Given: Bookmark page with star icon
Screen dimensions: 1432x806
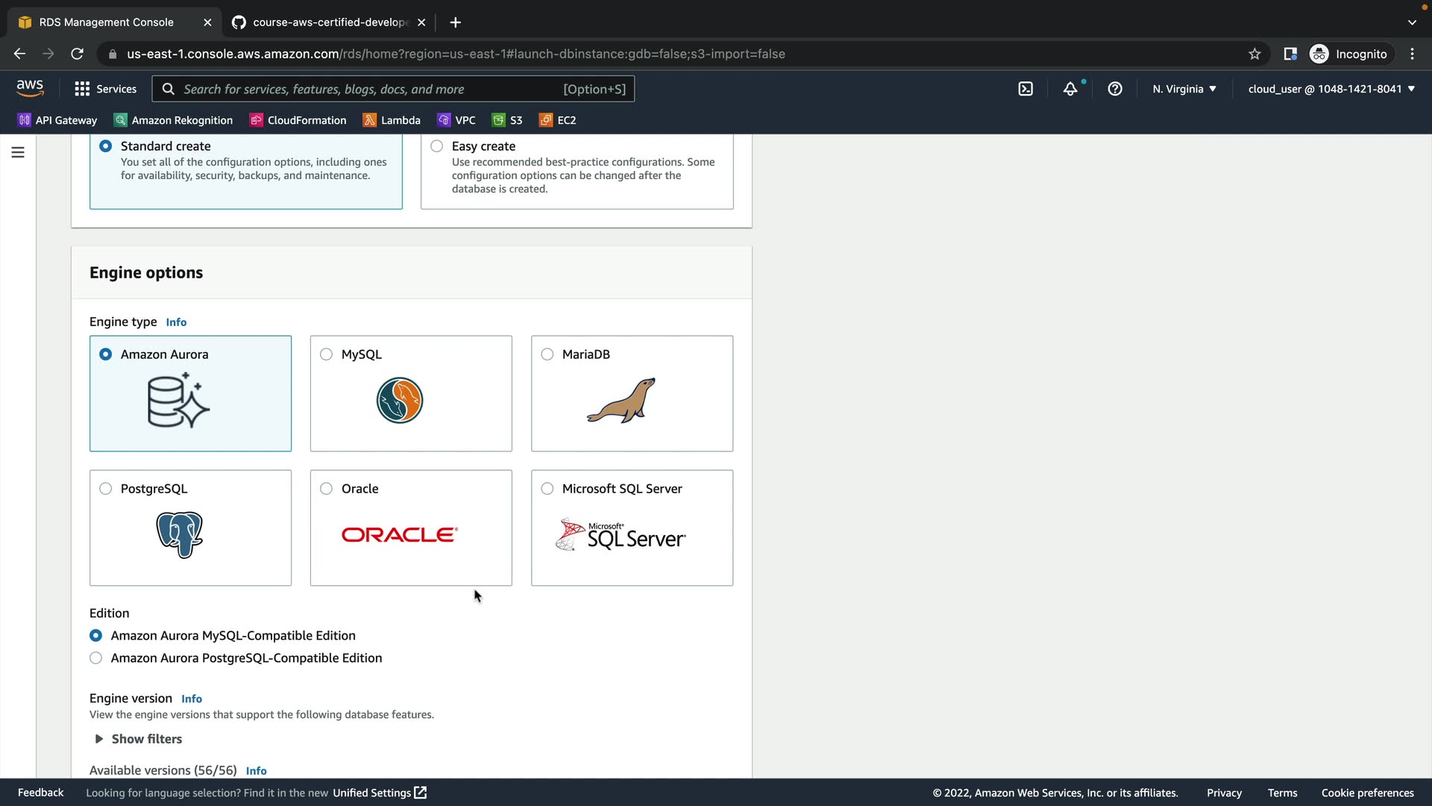Looking at the screenshot, I should point(1254,54).
